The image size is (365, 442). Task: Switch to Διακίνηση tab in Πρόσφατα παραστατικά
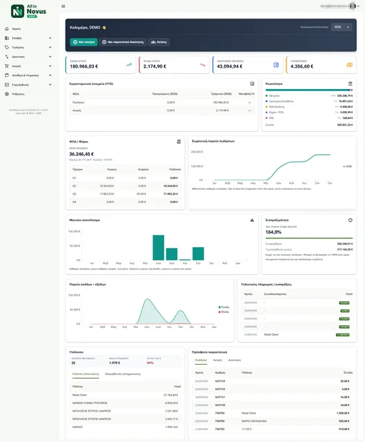coord(235,361)
